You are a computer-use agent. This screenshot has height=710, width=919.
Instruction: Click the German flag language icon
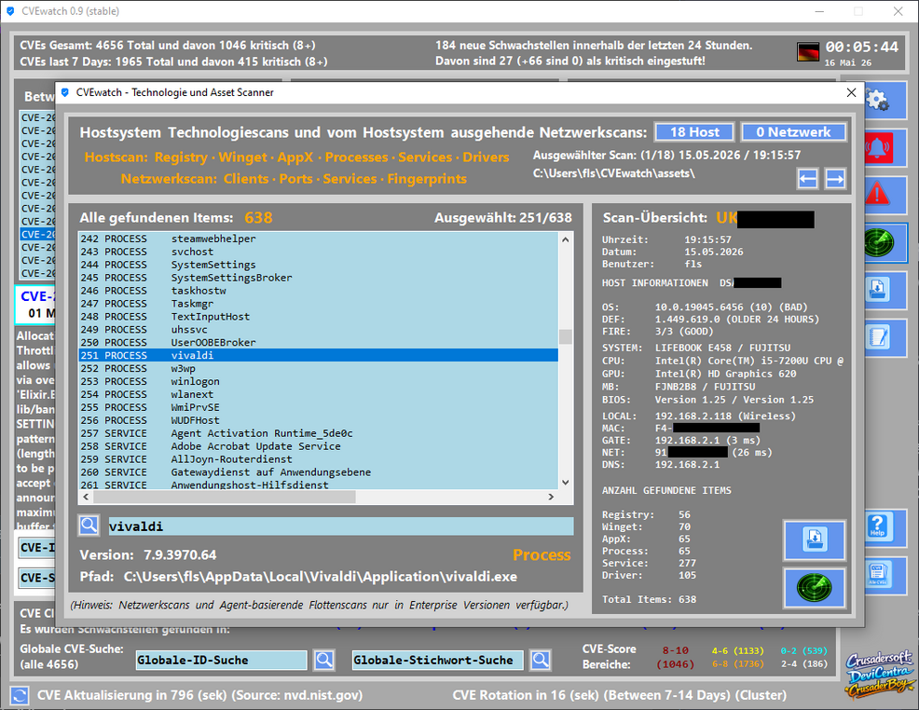point(808,51)
